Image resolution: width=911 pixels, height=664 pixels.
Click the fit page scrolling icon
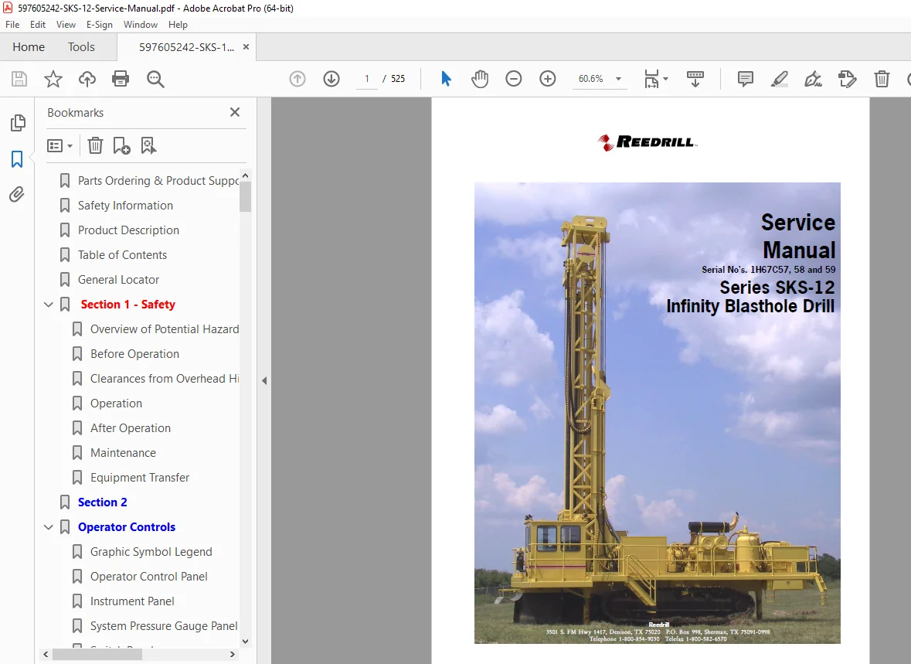click(652, 79)
